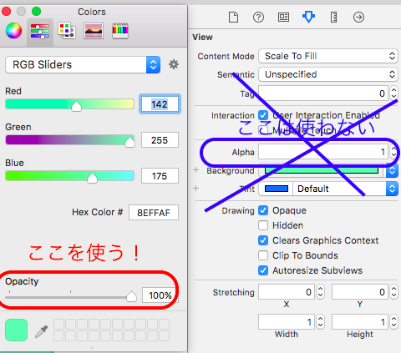Image resolution: width=401 pixels, height=353 pixels.
Task: Toggle User Interaction Enabled checkbox
Action: [263, 115]
